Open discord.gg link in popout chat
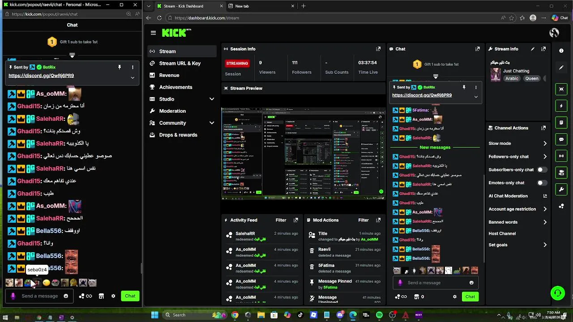Viewport: 573px width, 322px height. point(41,76)
